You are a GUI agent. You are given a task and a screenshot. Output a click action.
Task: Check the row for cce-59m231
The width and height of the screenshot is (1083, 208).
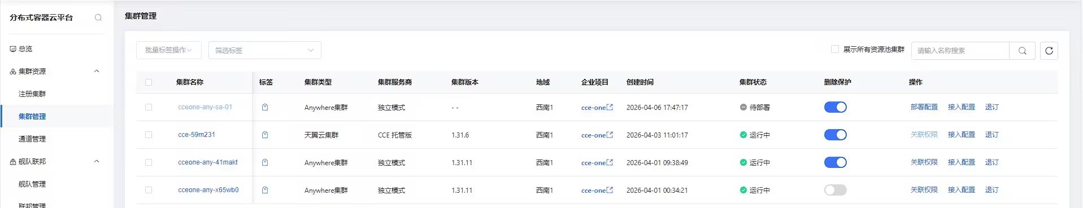(x=149, y=135)
